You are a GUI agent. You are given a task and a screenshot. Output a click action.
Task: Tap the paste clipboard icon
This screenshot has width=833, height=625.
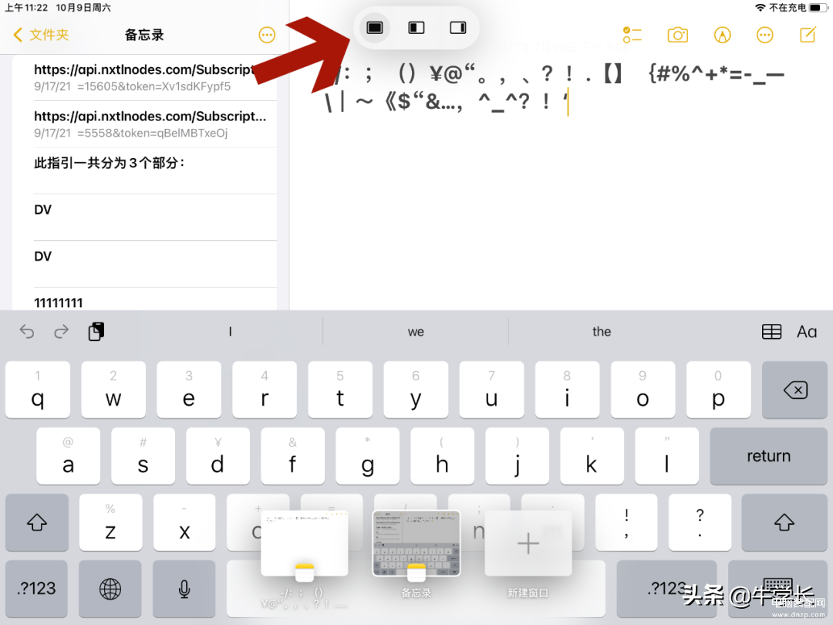tap(96, 332)
